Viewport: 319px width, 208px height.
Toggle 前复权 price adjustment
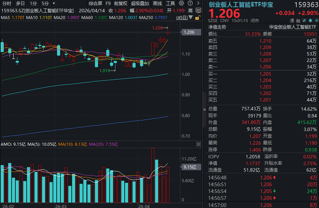pyautogui.click(x=121, y=3)
